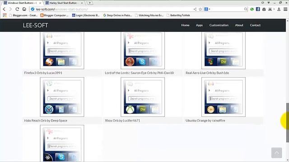289x162 pixels.
Task: Click the back-to-top arrow button
Action: pos(276,153)
